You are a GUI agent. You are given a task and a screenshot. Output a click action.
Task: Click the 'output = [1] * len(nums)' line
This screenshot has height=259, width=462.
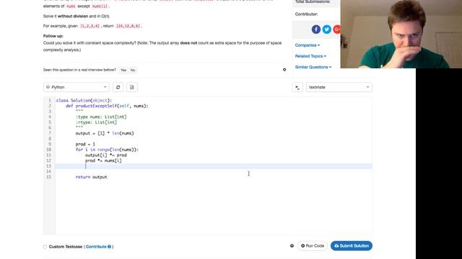(105, 133)
